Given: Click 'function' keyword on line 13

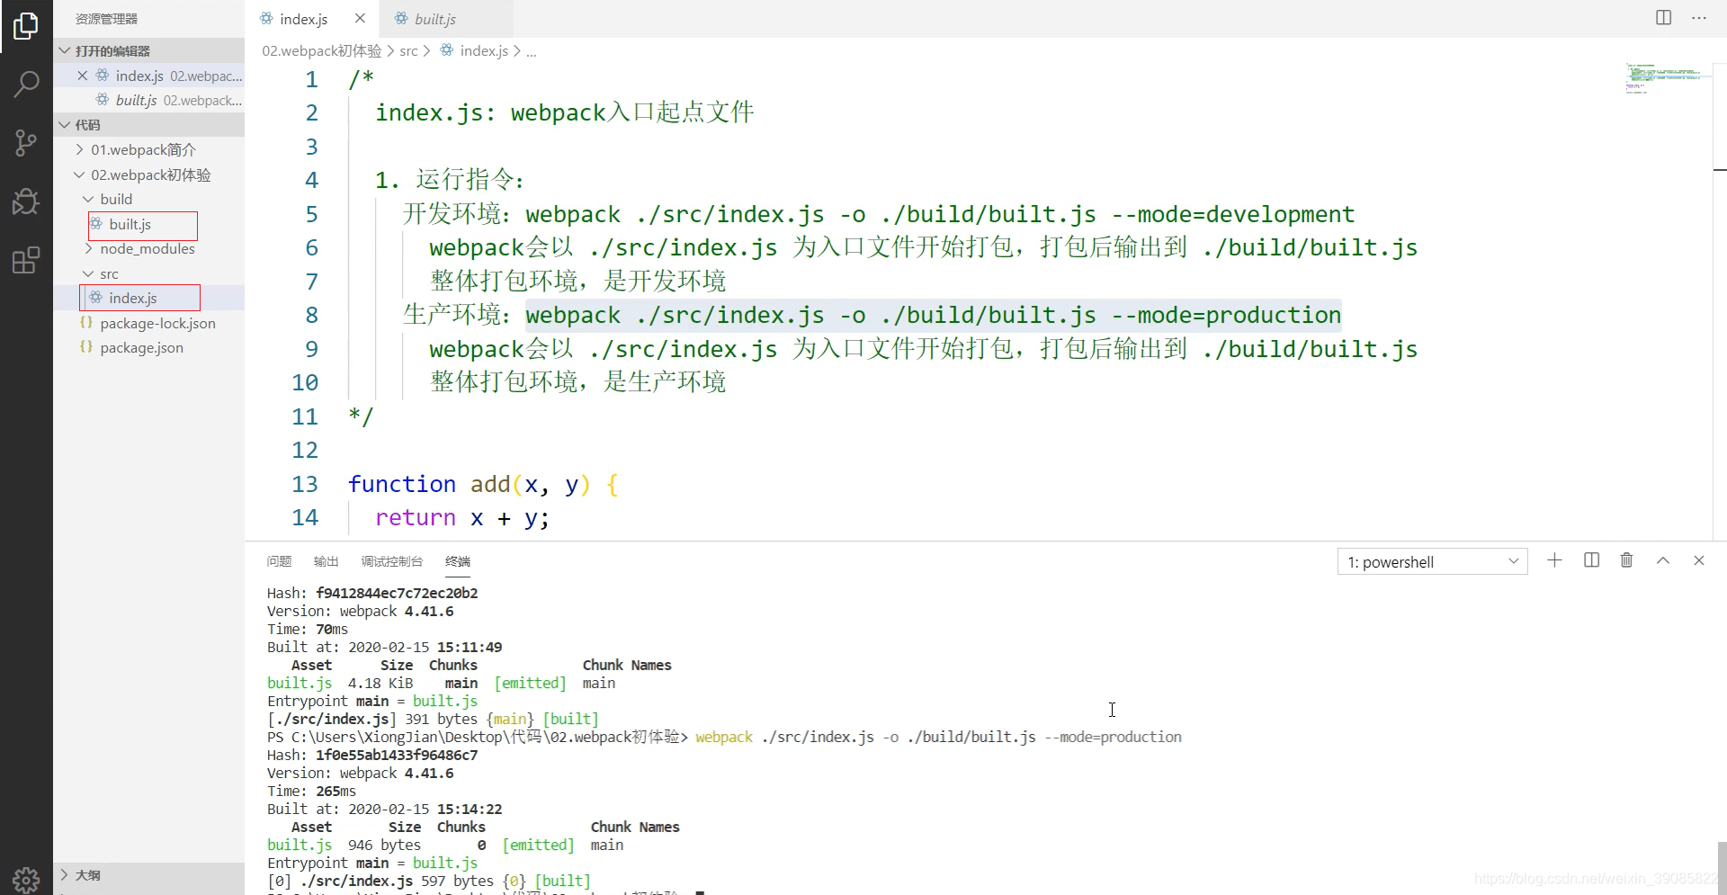Looking at the screenshot, I should click(x=402, y=484).
